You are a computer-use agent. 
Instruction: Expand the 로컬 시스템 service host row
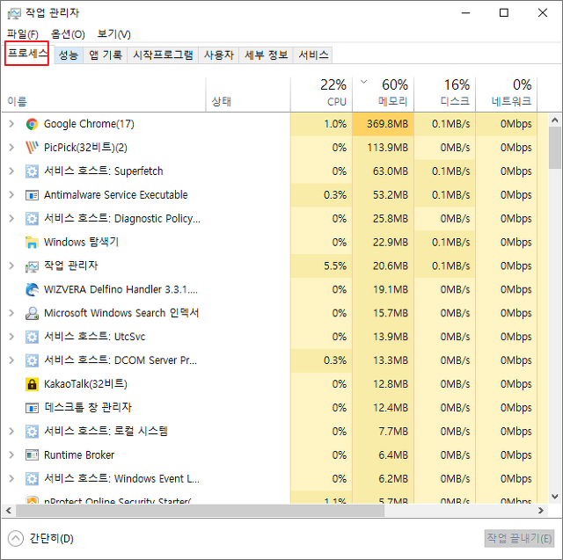click(11, 432)
